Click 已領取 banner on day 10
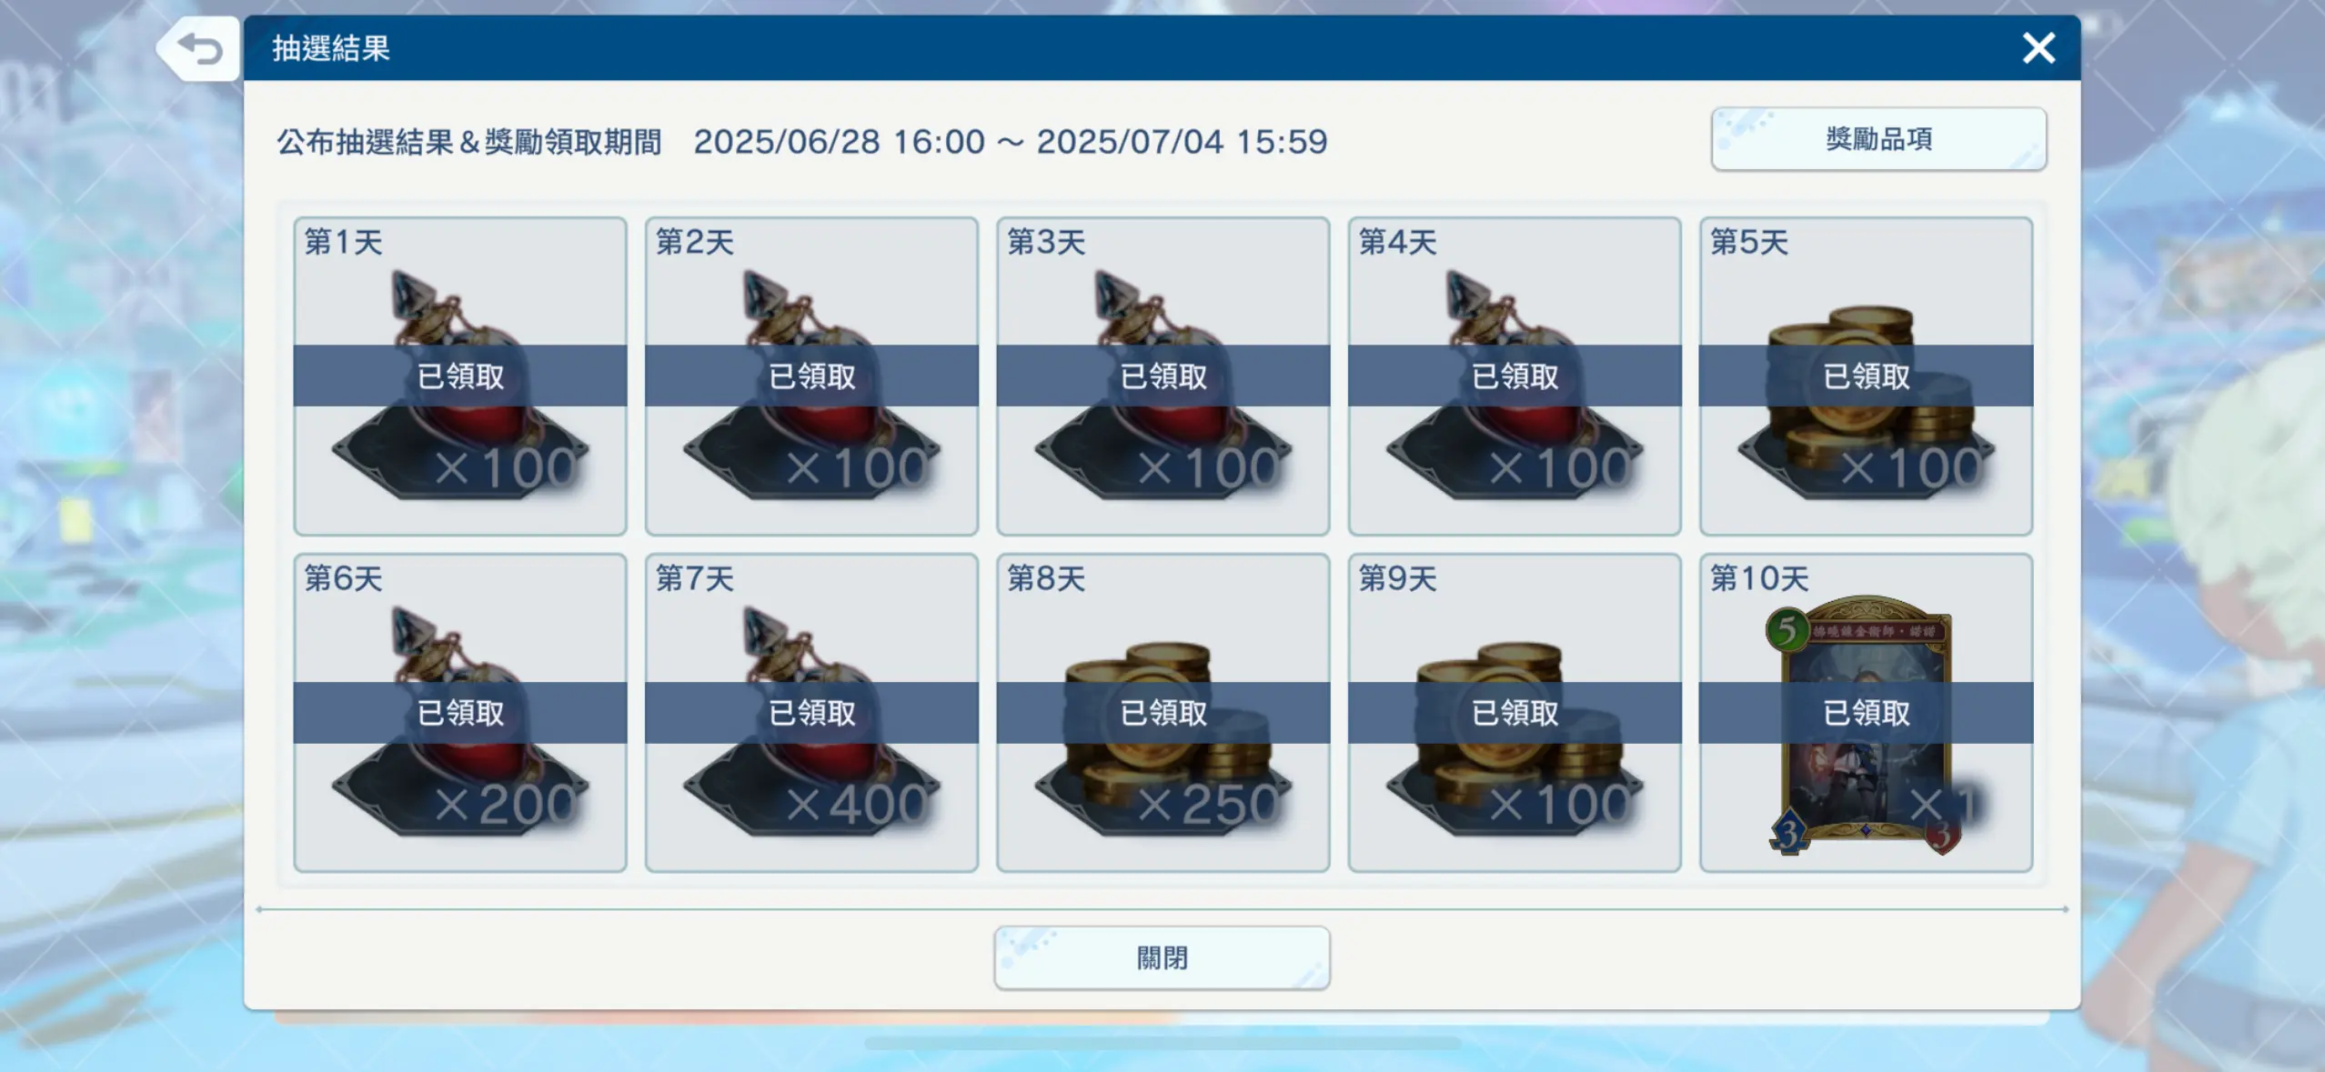 1866,713
